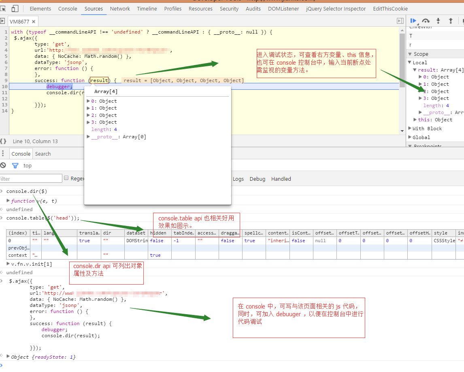Expand 0: Object in Scope pane
This screenshot has height=372, width=464.
420,77
